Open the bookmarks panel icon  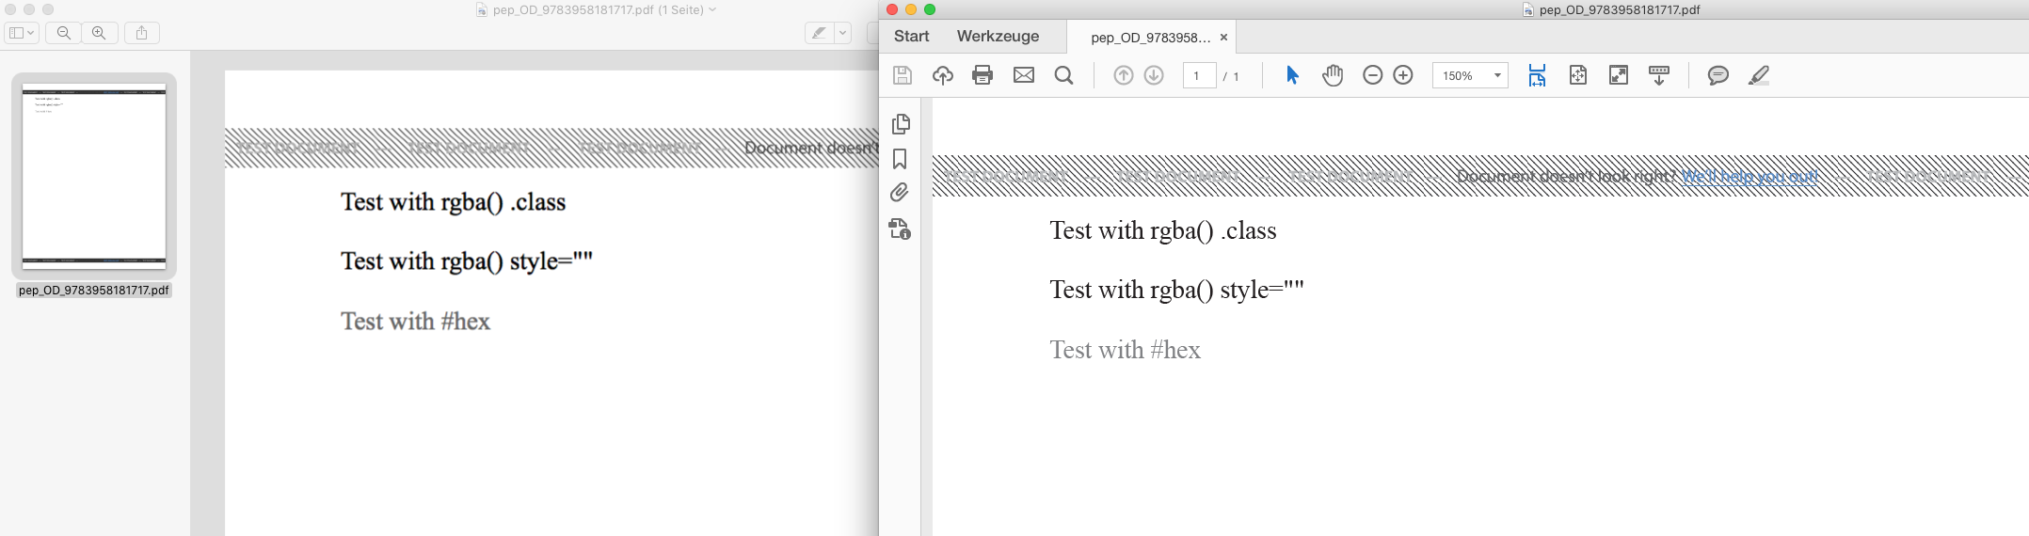tap(900, 159)
